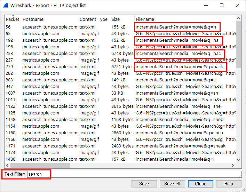Select packet 1174 row
Screen dimensions: 246x192
click(x=120, y=152)
